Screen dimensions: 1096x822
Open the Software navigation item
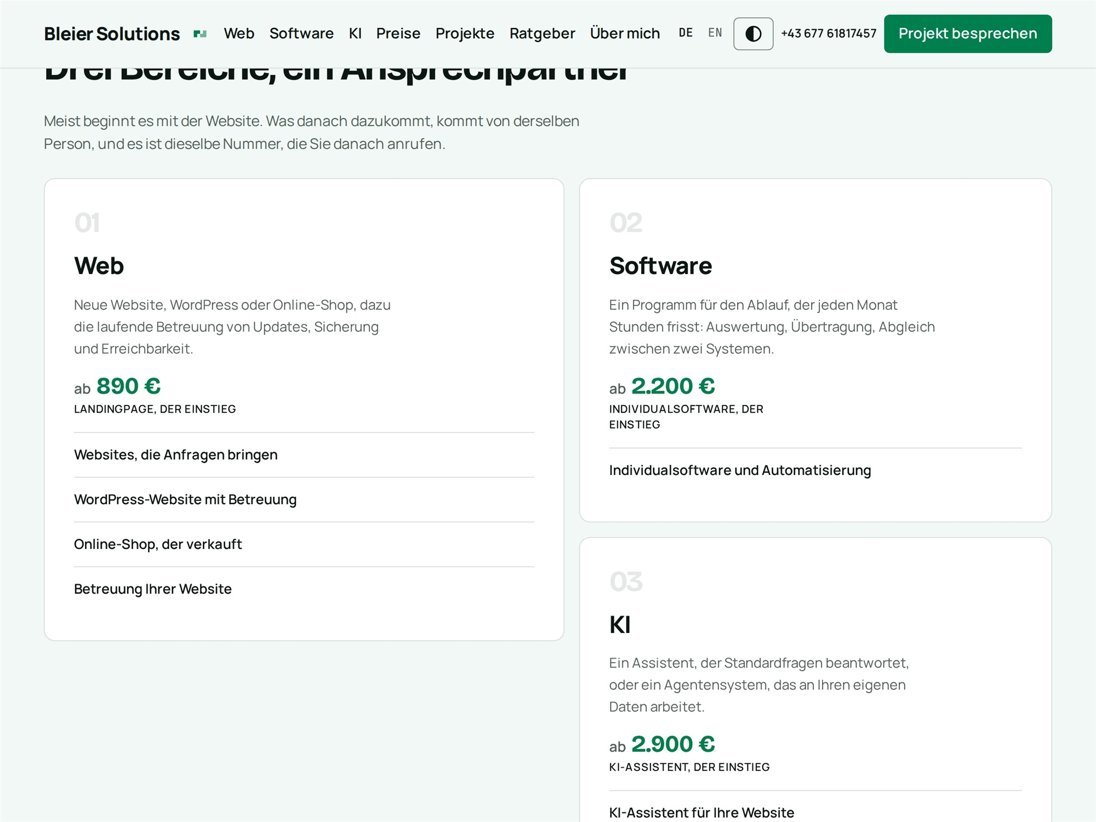click(x=301, y=33)
